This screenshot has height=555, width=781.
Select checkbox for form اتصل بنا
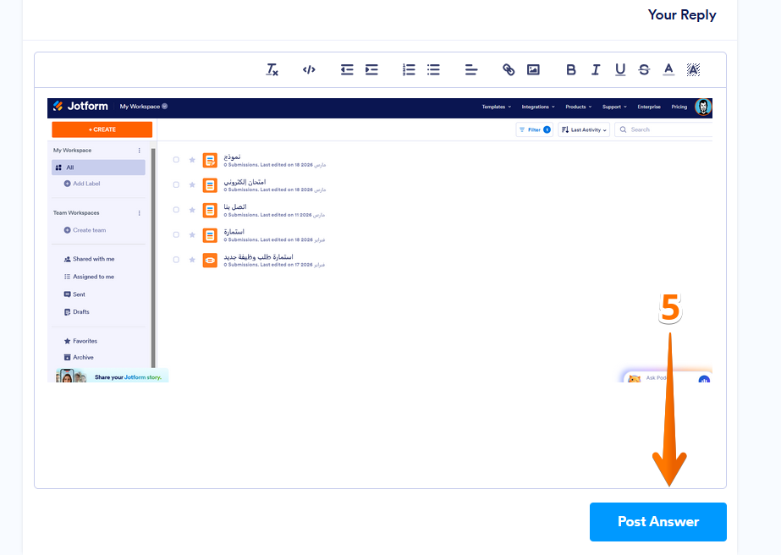pyautogui.click(x=176, y=210)
